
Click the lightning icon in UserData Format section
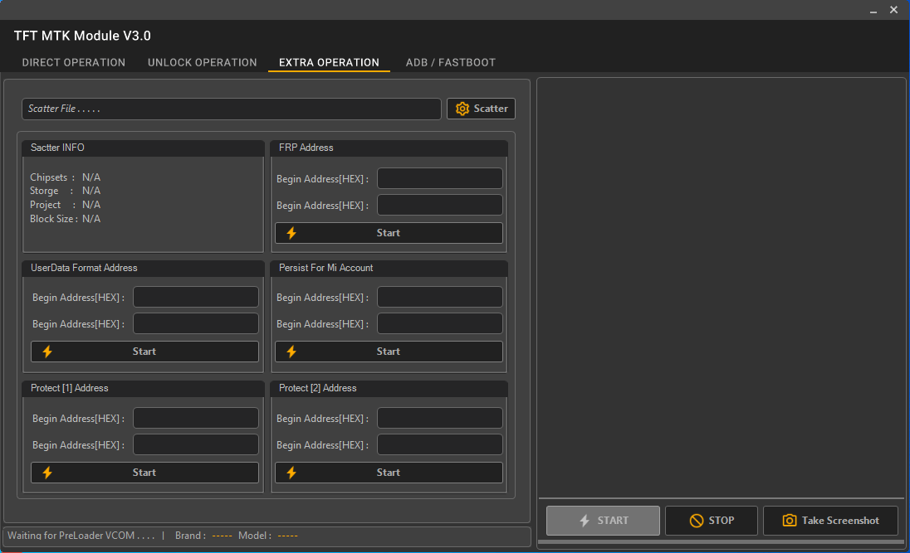pos(47,351)
